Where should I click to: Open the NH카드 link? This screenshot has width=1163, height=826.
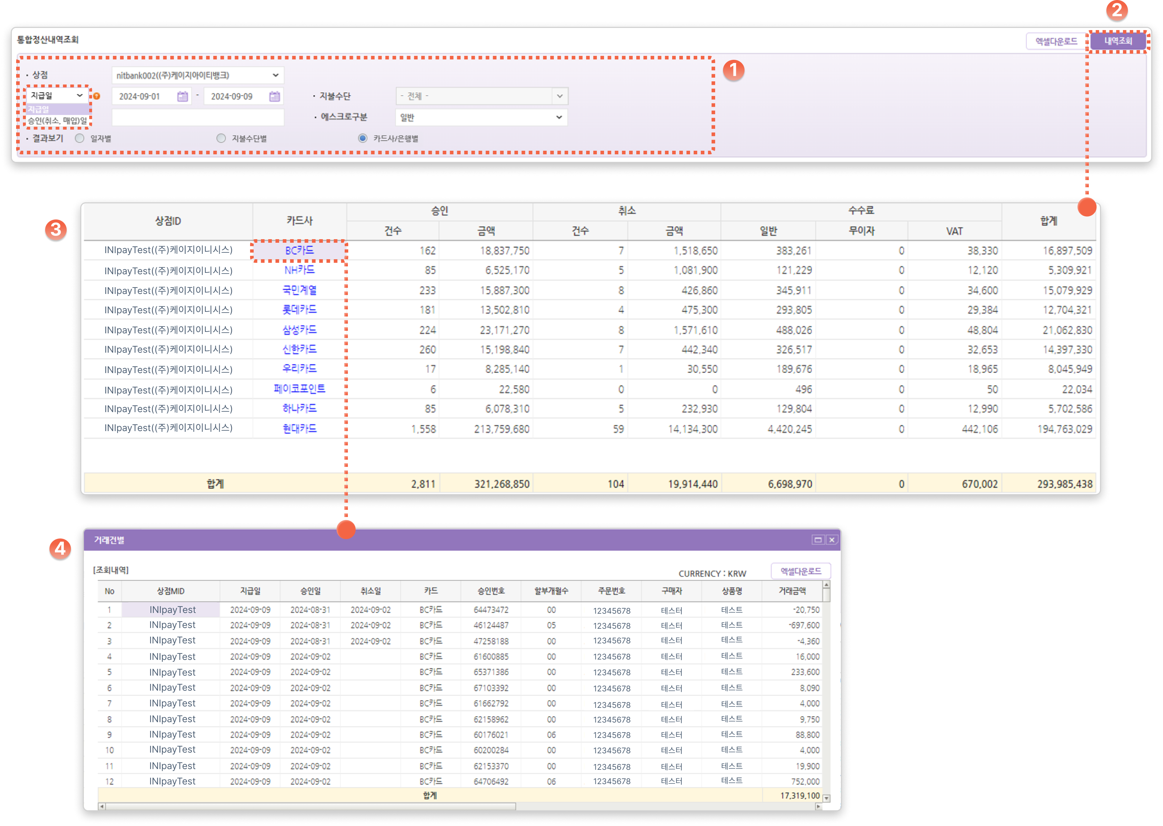[299, 270]
